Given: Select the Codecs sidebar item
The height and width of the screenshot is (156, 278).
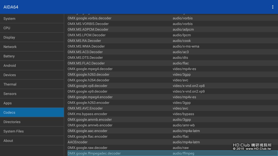Looking at the screenshot, I should tap(32, 112).
